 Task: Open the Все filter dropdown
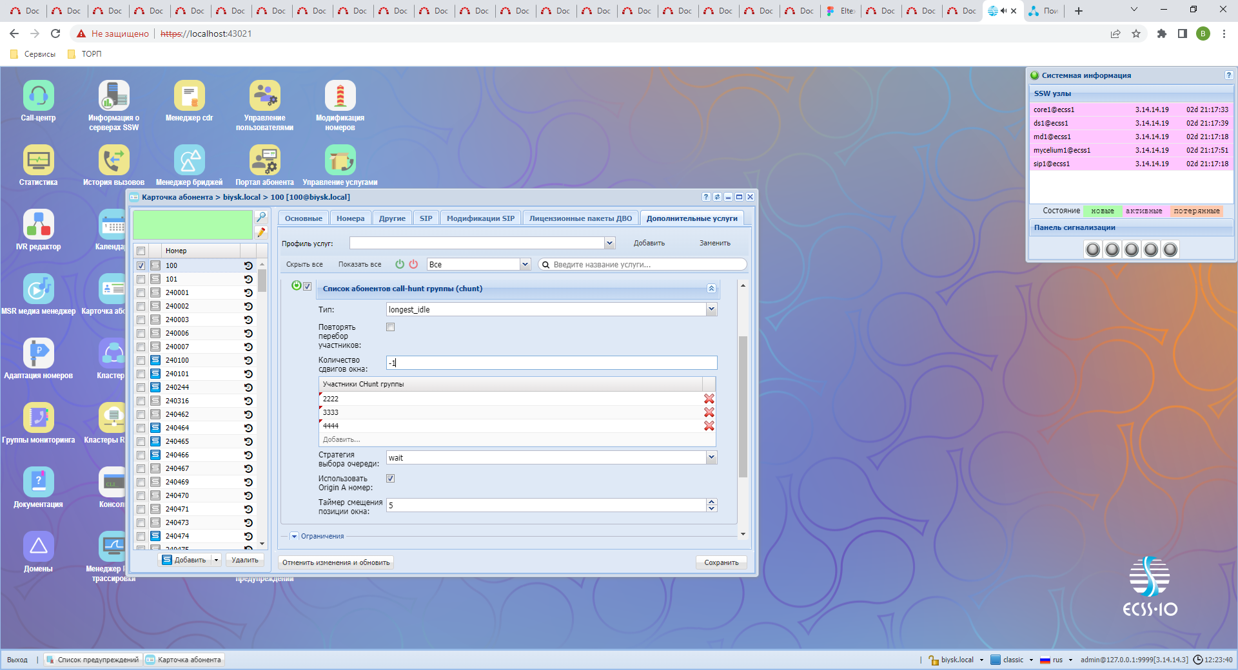click(525, 264)
